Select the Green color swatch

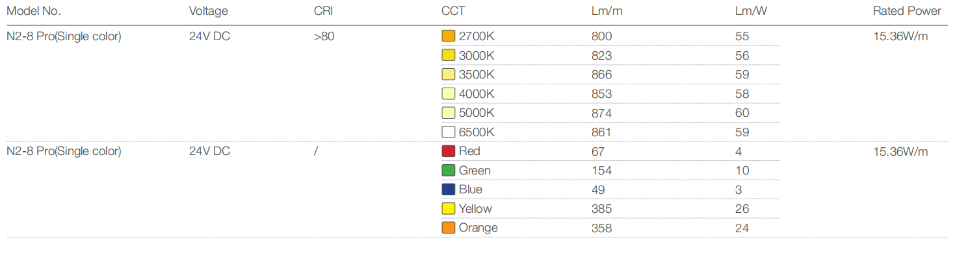tap(448, 171)
